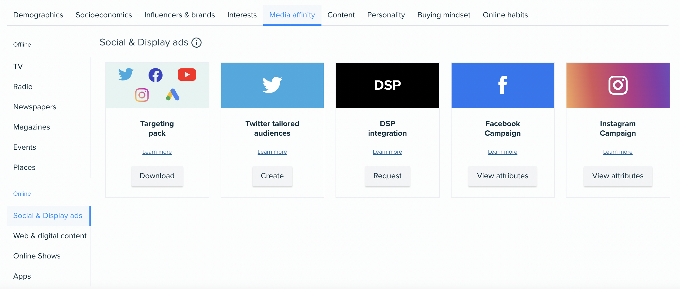The image size is (680, 289).
Task: Click the Instagram icon in Targeting pack card
Action: click(142, 95)
